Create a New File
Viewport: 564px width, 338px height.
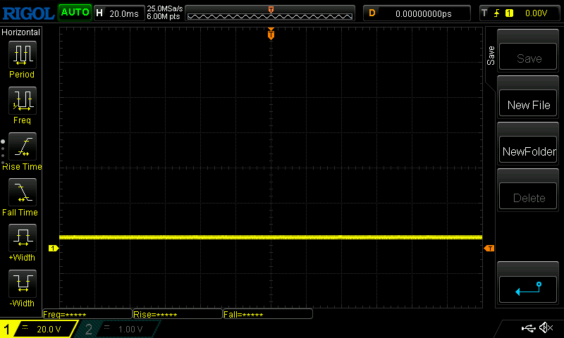coord(527,104)
